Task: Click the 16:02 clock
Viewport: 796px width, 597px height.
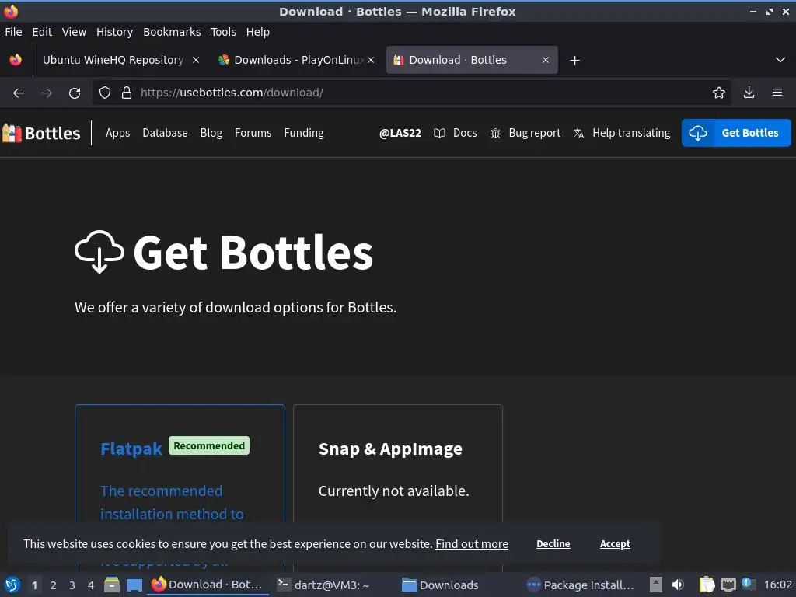Action: point(777,585)
